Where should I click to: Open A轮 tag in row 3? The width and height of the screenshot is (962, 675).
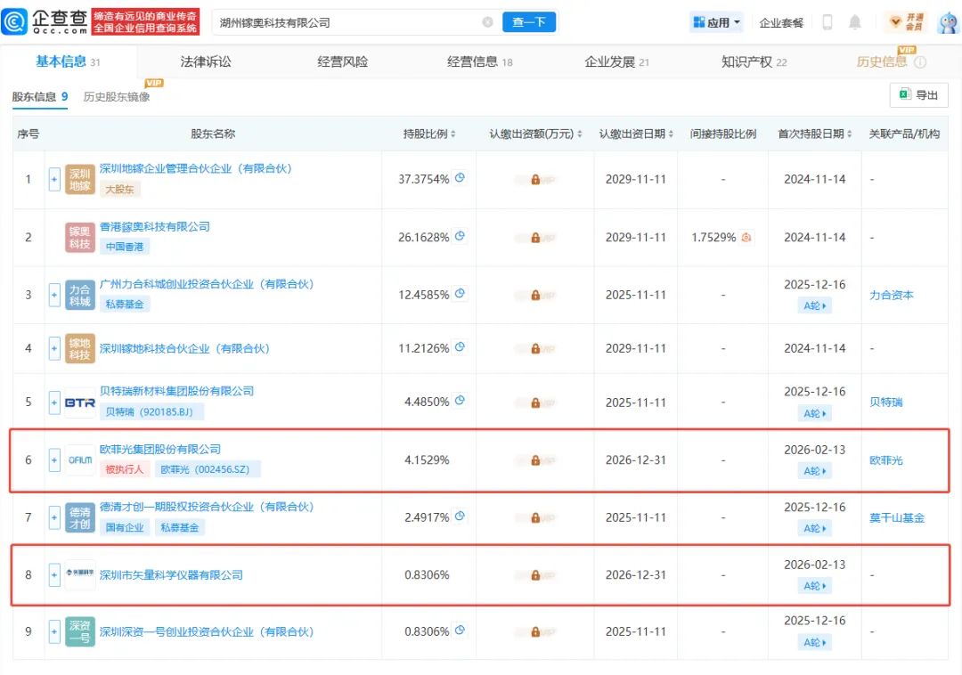coord(815,305)
